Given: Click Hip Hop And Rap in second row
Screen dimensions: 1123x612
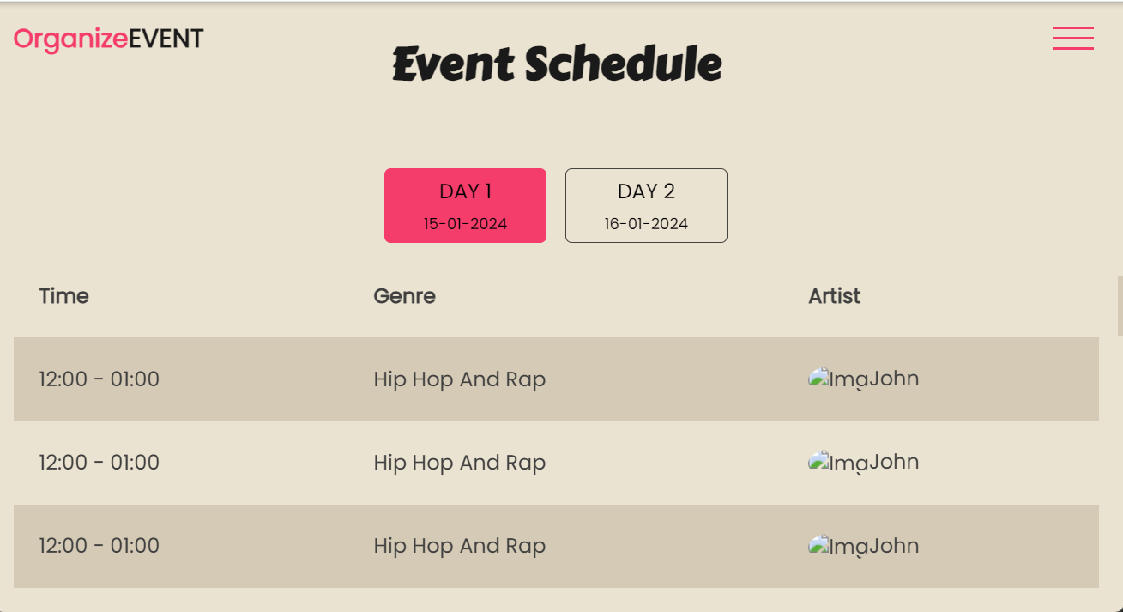Looking at the screenshot, I should point(459,462).
